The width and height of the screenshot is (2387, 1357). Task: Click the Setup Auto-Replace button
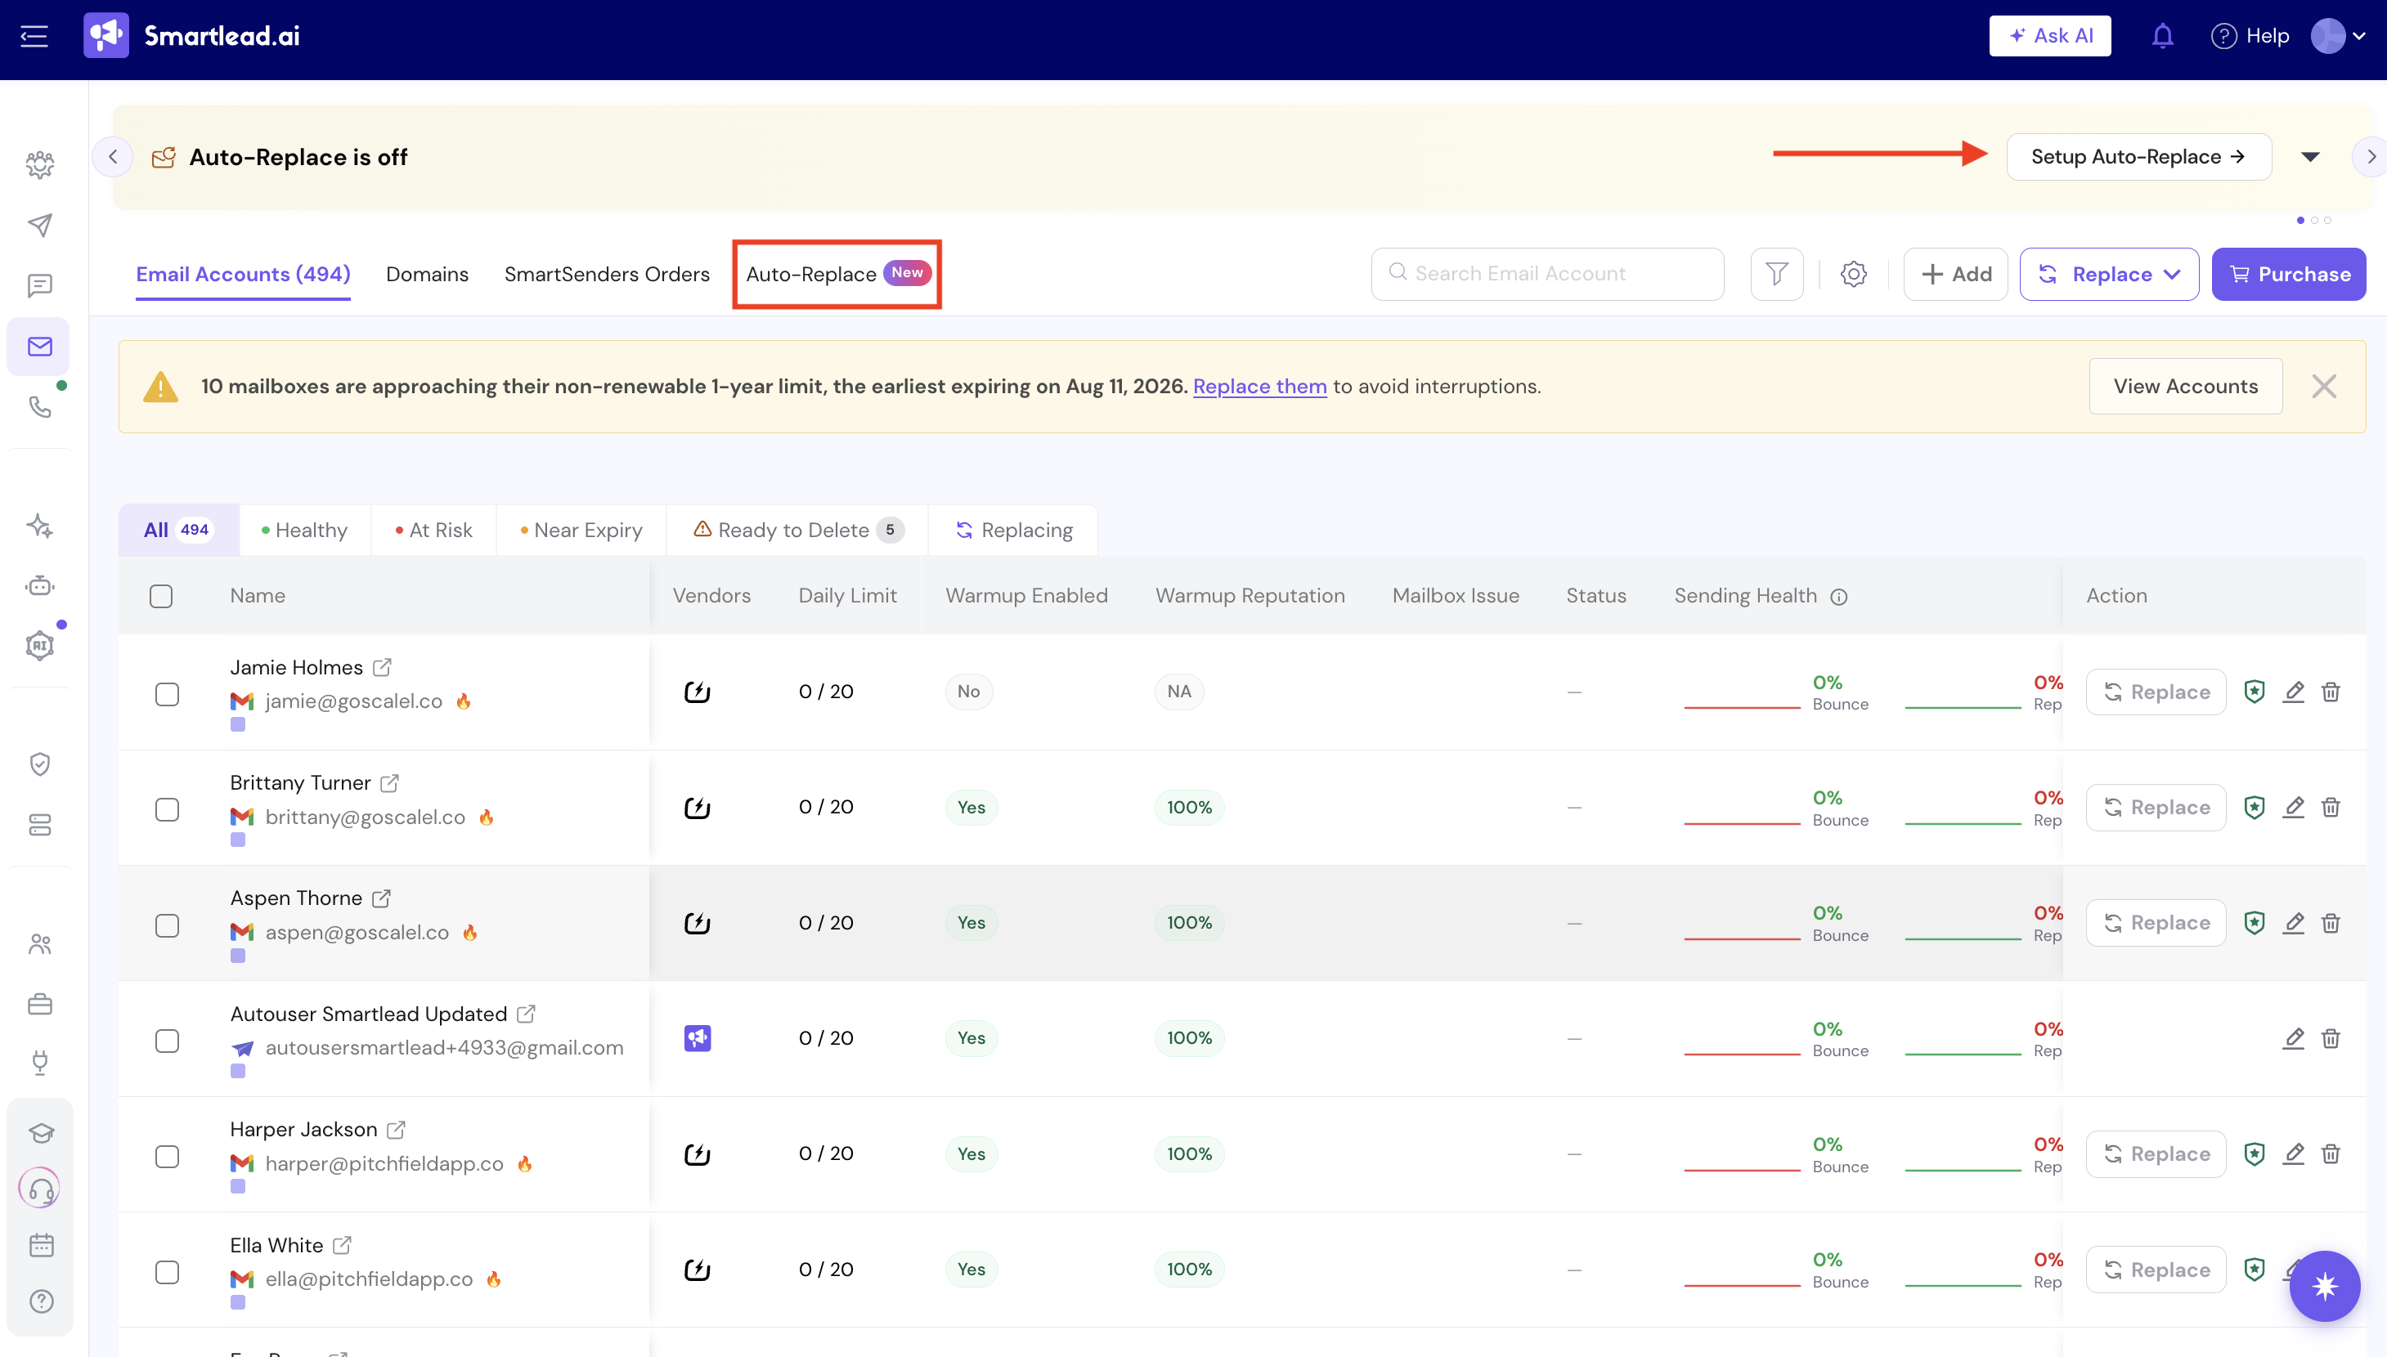click(2138, 157)
